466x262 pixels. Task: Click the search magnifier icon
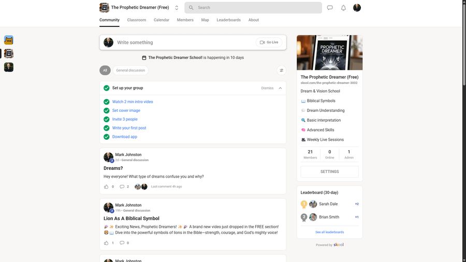(191, 8)
